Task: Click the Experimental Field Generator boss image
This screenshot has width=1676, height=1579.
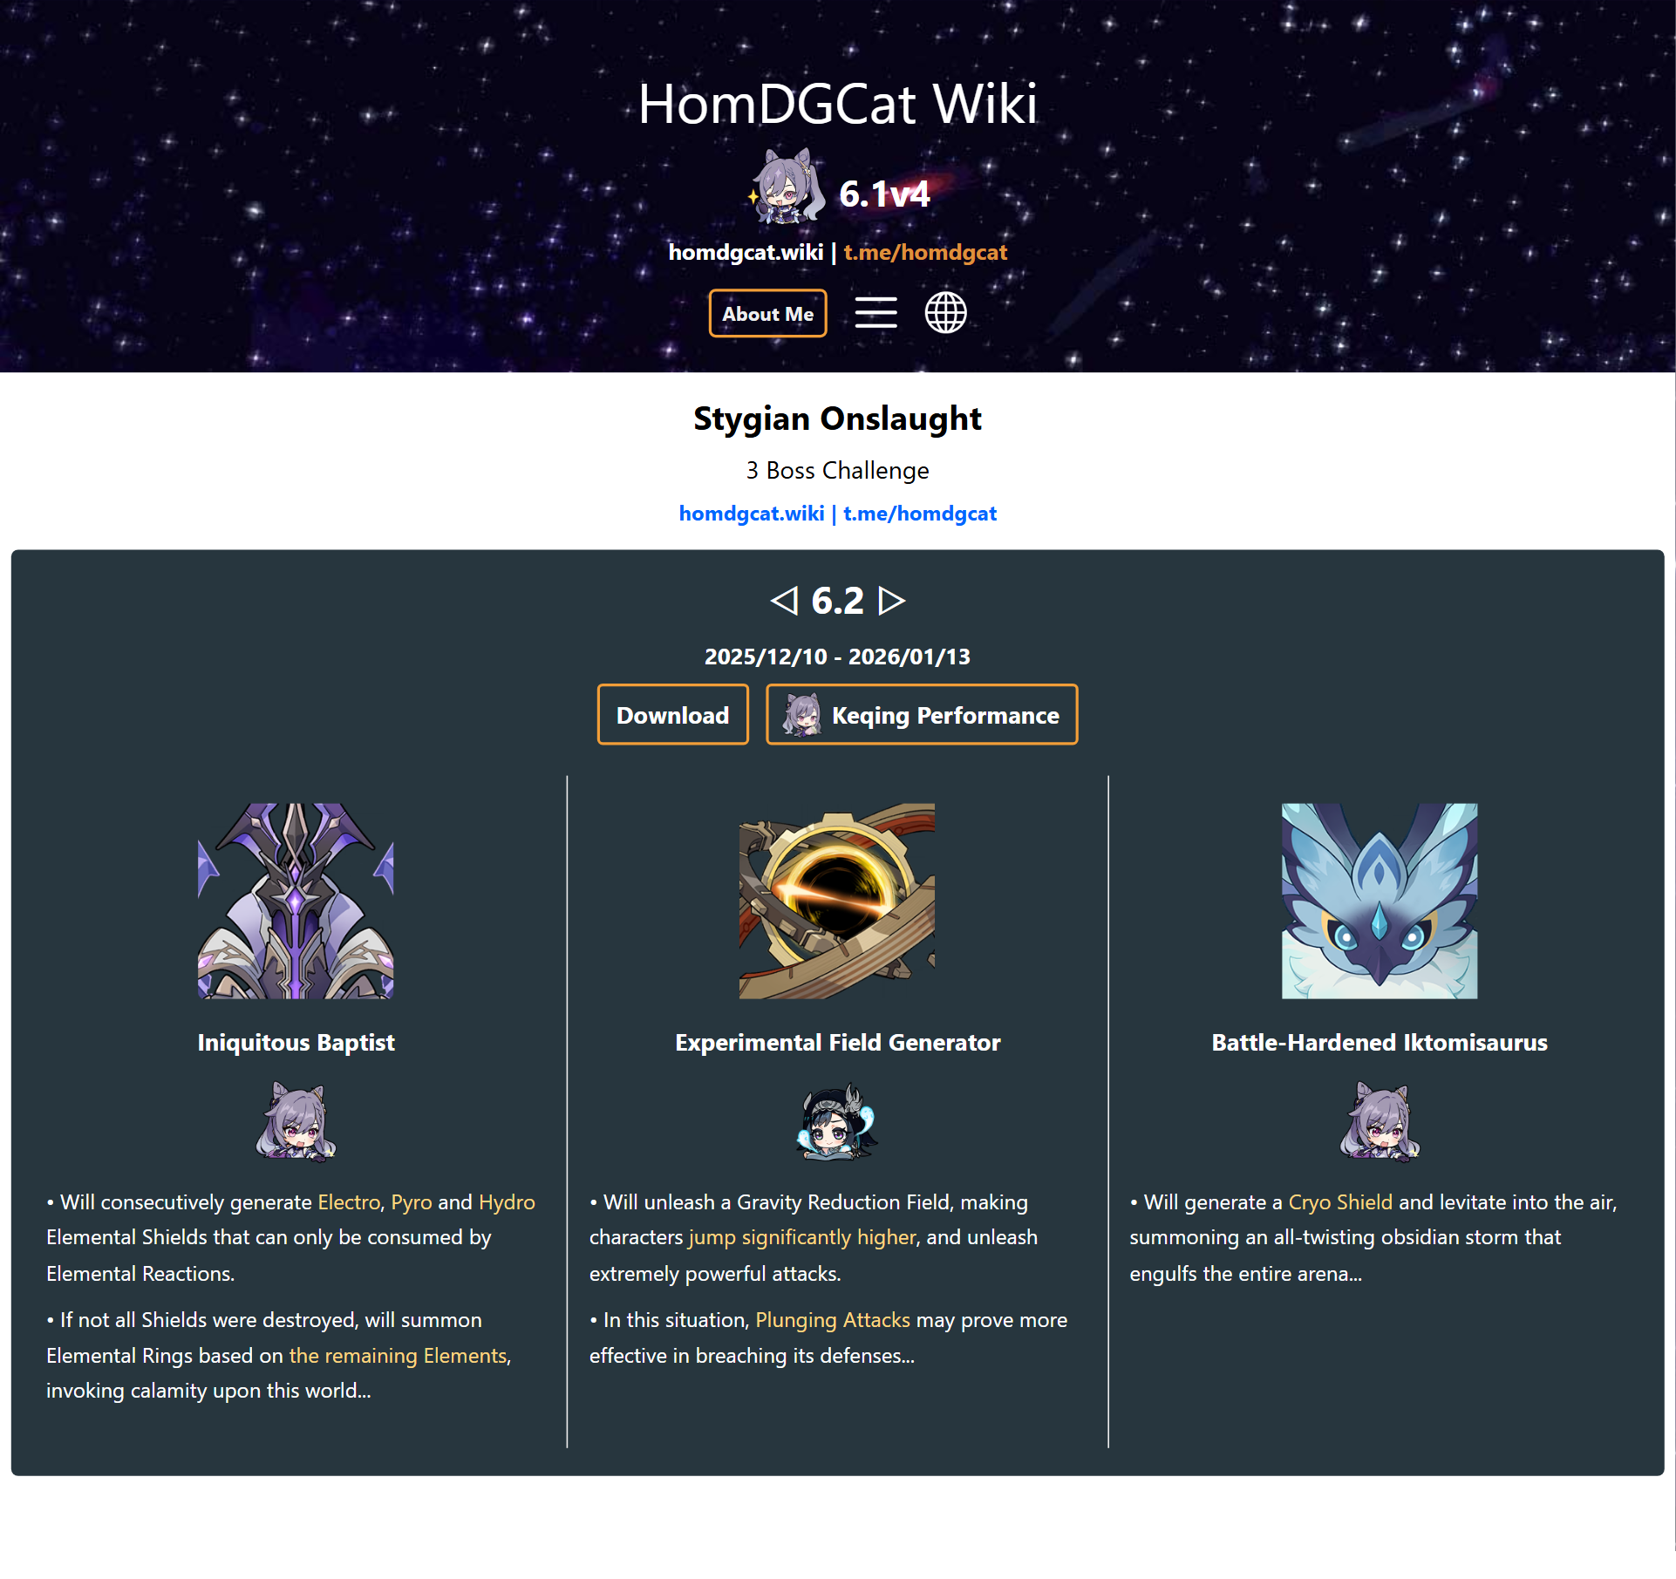Action: click(837, 901)
